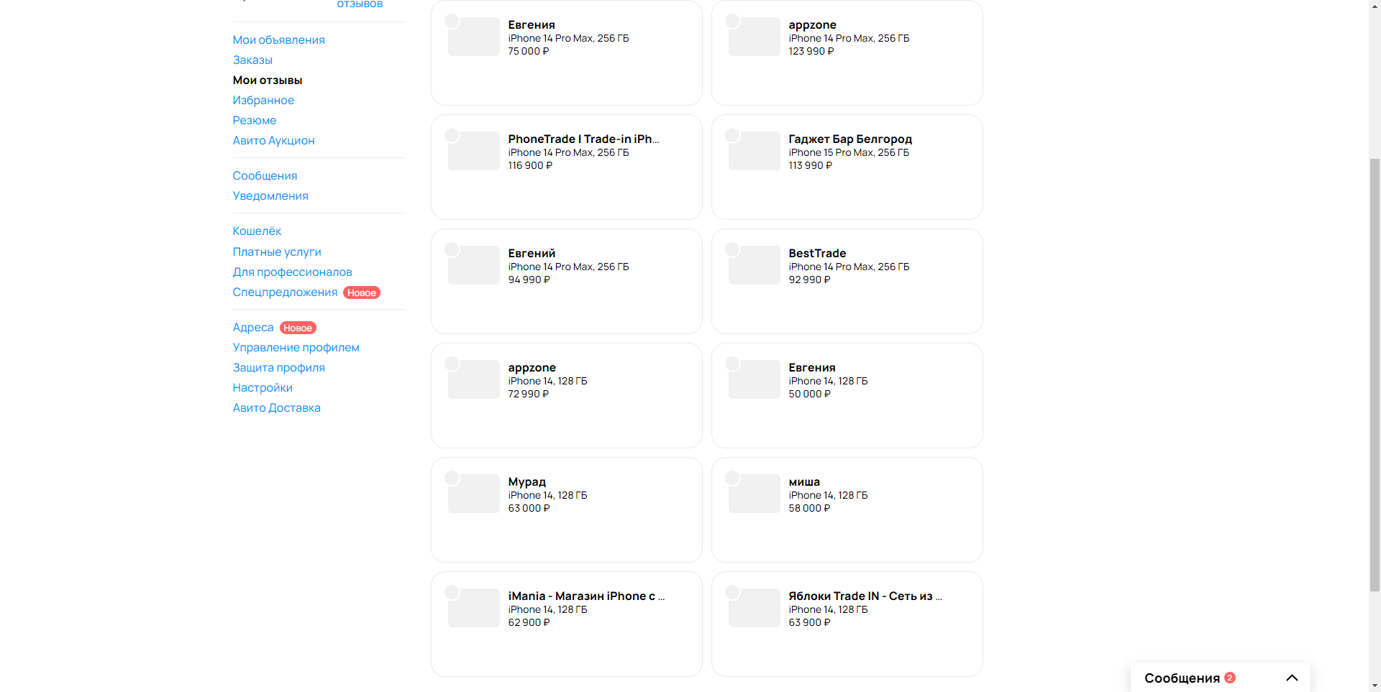Click the seller avatar circle on BestTrade card
1381x692 pixels.
pyautogui.click(x=732, y=249)
